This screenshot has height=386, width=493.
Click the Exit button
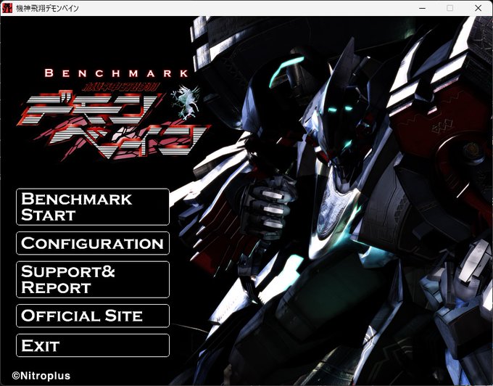pyautogui.click(x=93, y=345)
